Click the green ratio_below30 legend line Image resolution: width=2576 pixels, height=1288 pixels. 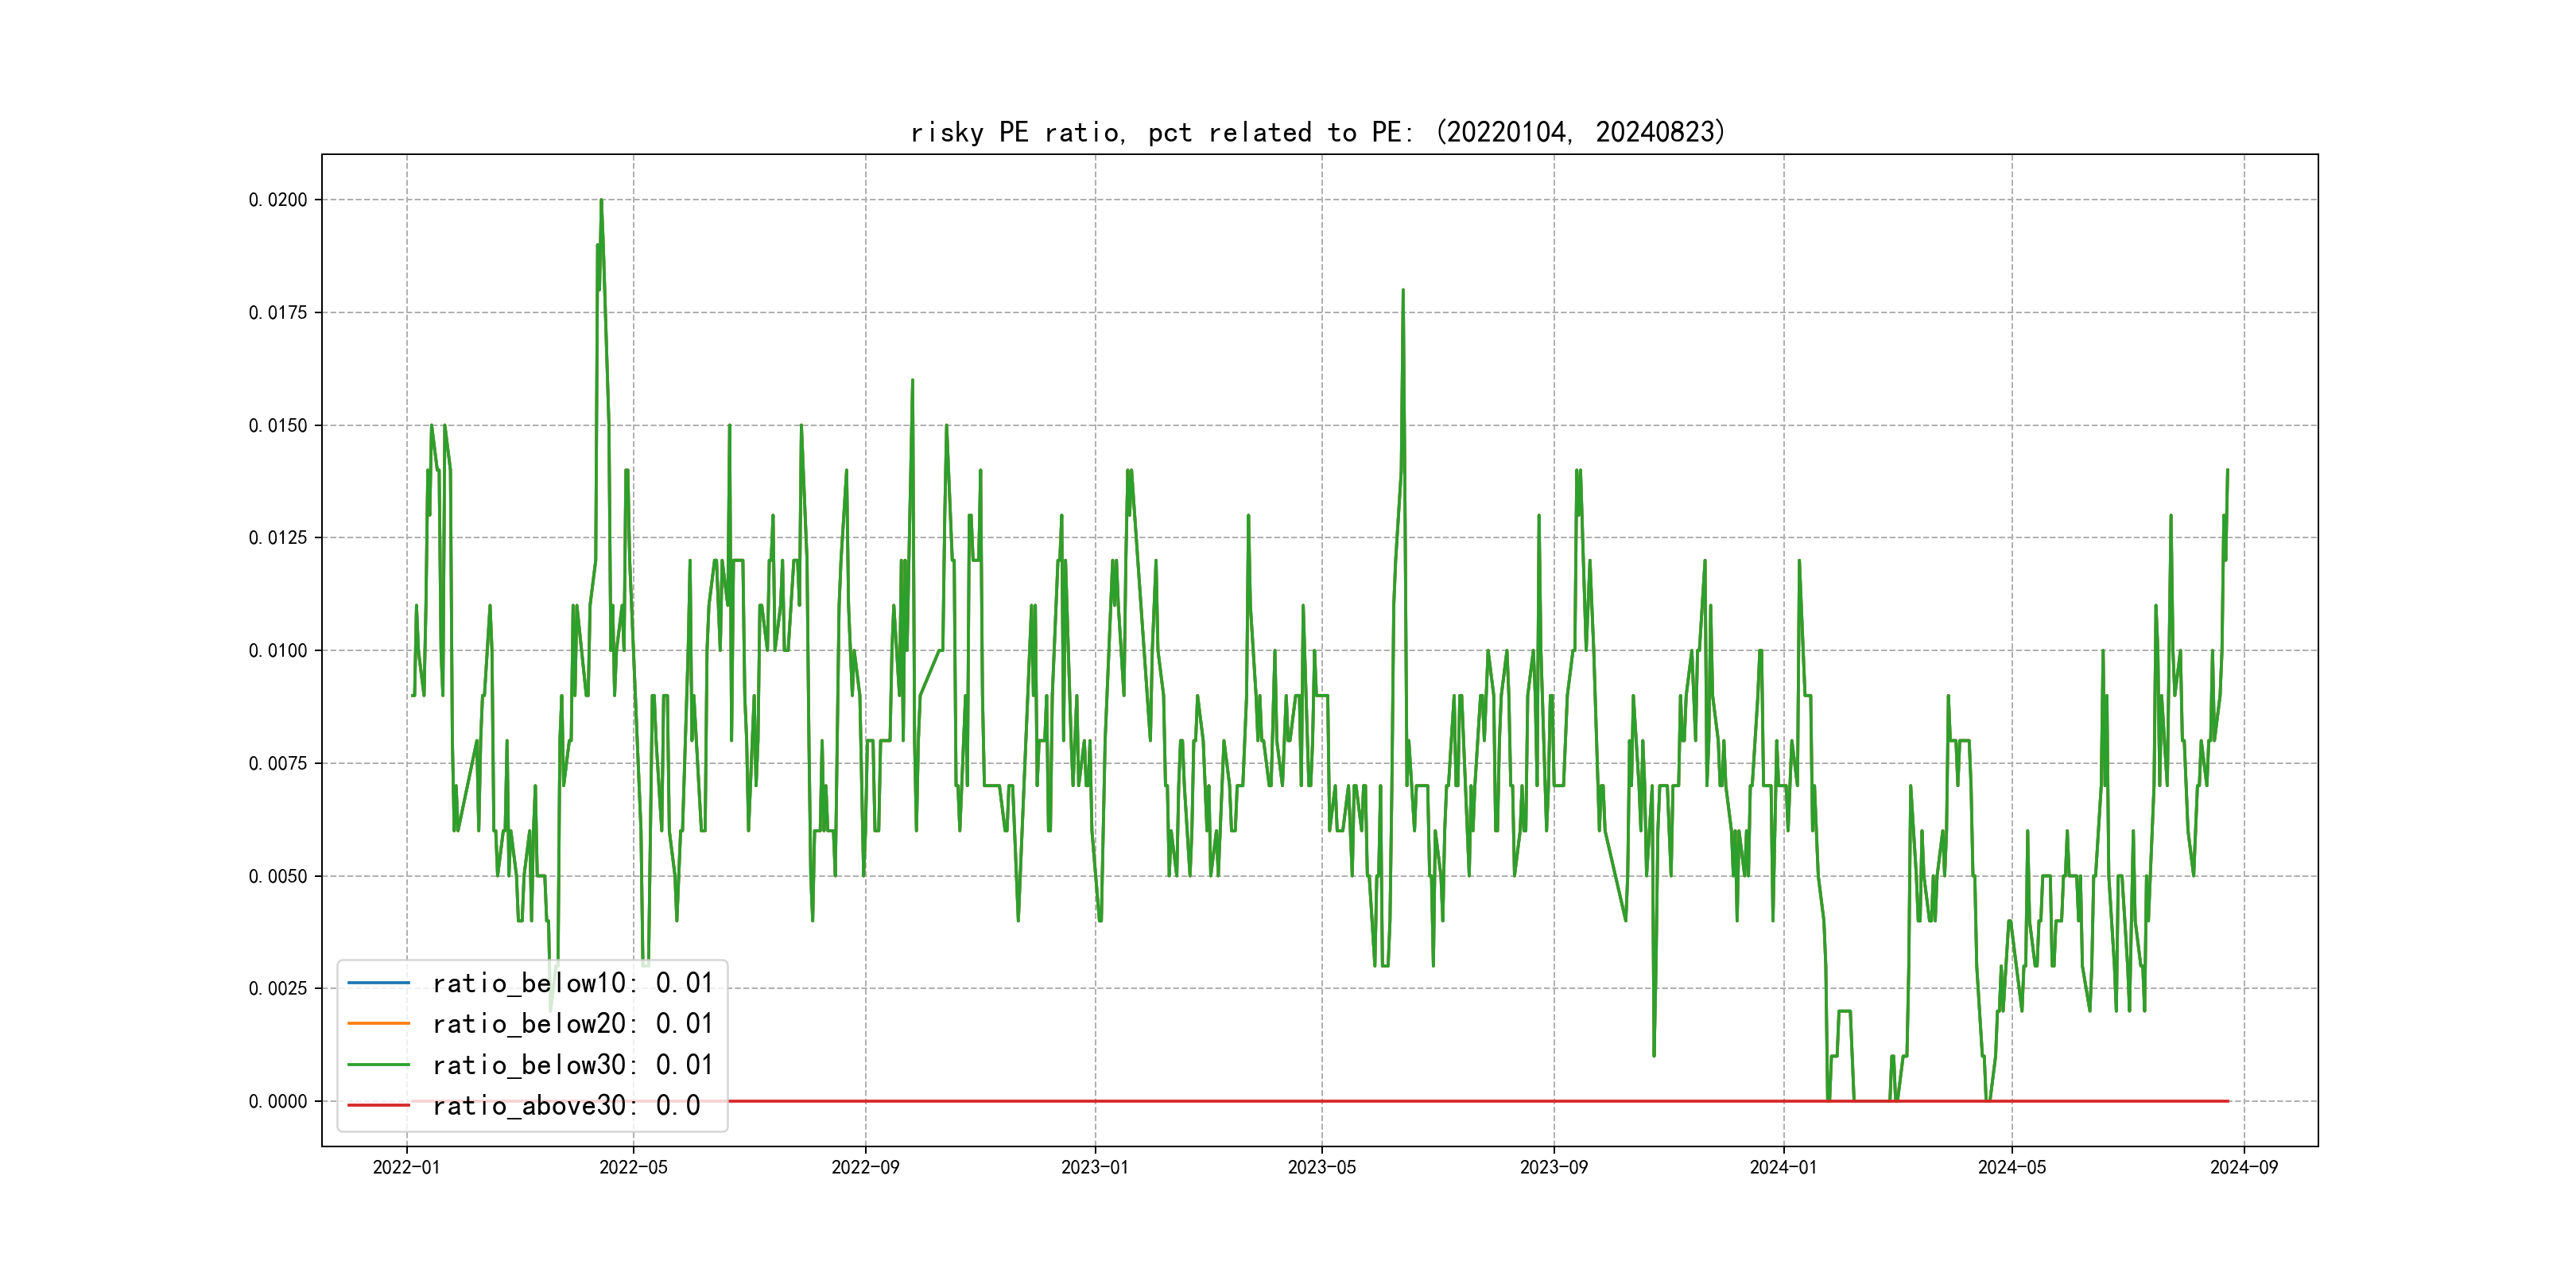click(x=378, y=1065)
